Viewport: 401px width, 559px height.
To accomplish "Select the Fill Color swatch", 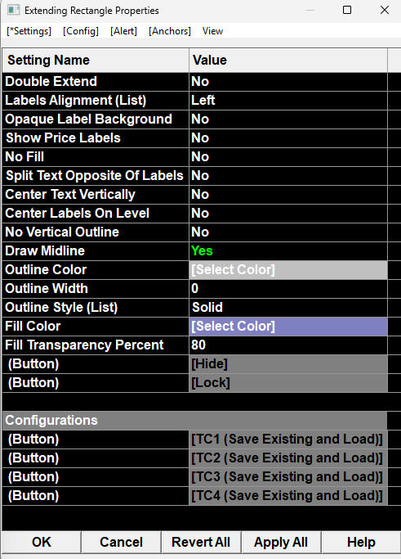I will (287, 327).
